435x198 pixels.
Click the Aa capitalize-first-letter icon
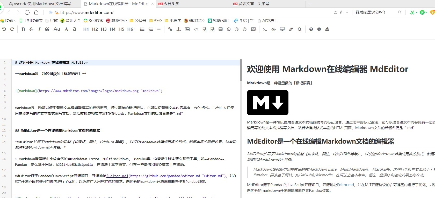pos(57,29)
